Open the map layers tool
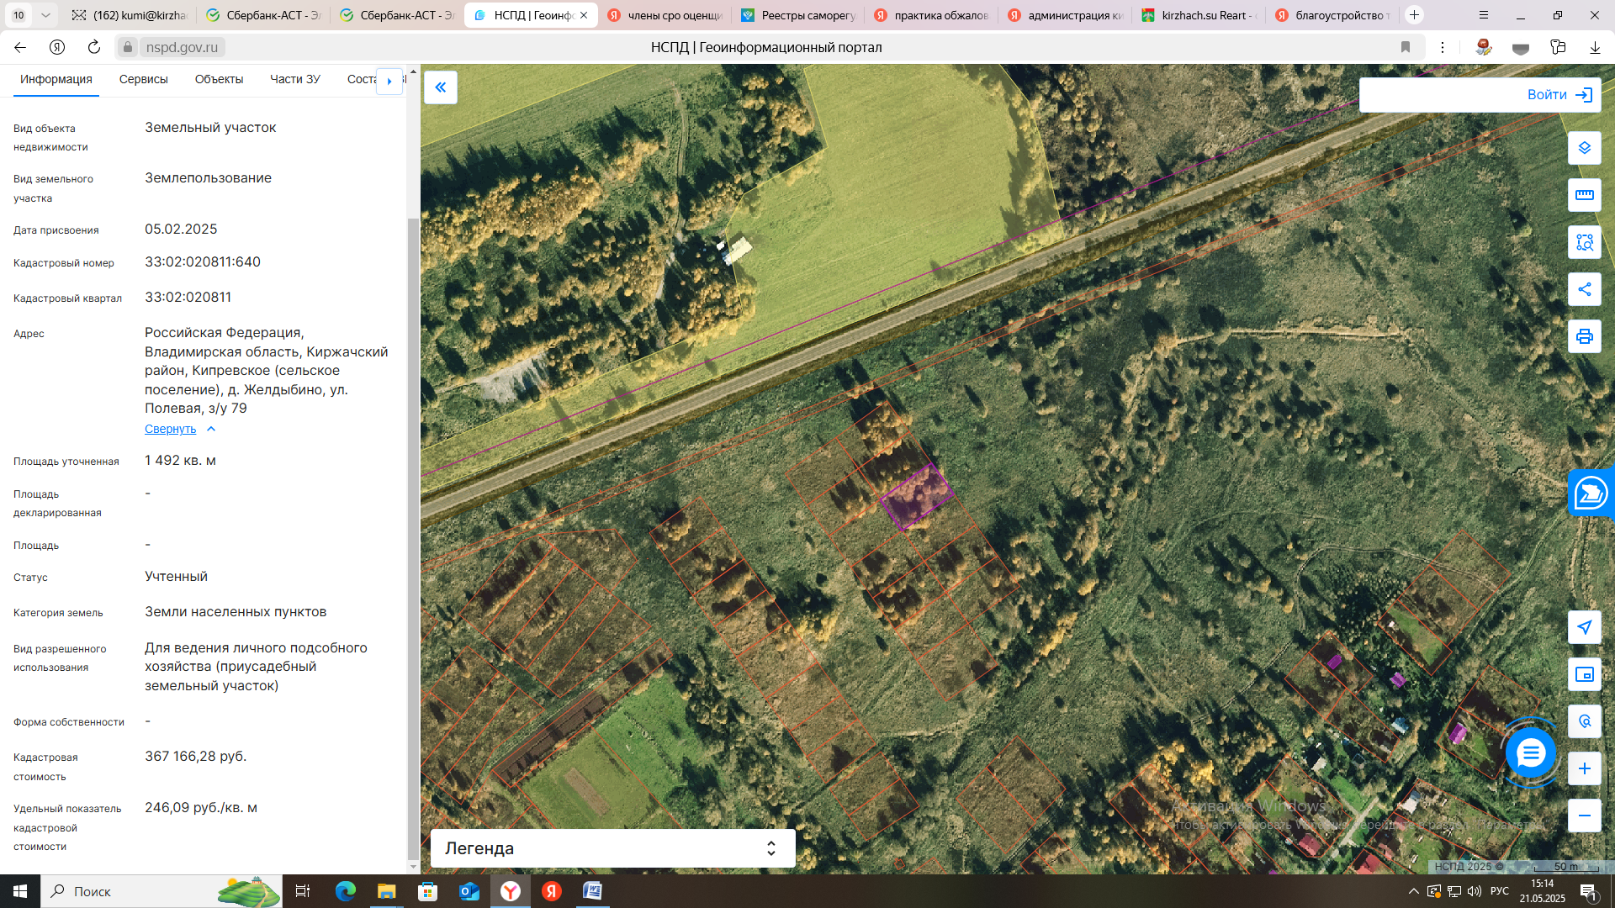The image size is (1615, 908). point(1584,148)
